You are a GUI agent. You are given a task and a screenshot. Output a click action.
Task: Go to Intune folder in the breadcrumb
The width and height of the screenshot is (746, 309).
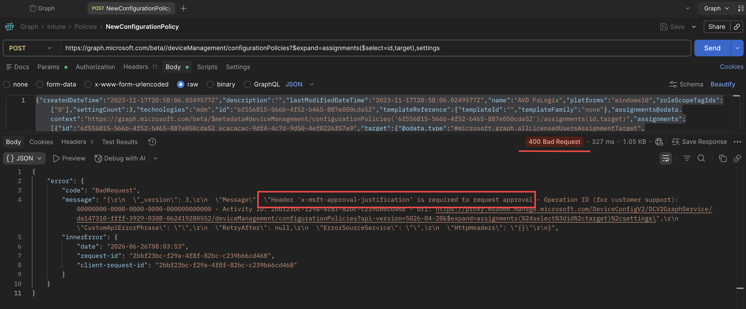(x=56, y=27)
